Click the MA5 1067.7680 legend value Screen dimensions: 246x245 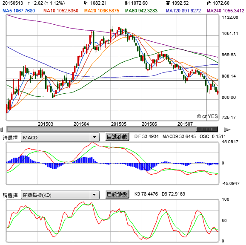tap(19, 11)
